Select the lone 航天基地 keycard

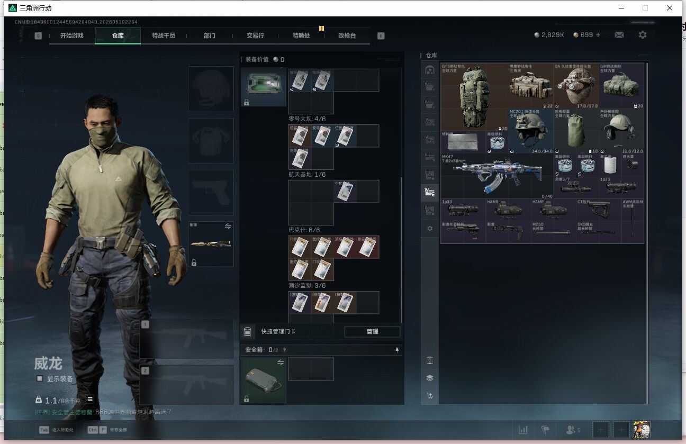(345, 191)
